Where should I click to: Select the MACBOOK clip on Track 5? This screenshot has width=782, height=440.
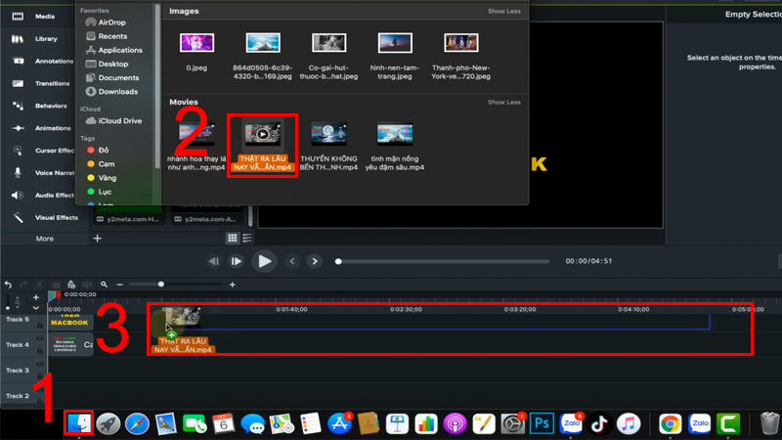[x=69, y=322]
